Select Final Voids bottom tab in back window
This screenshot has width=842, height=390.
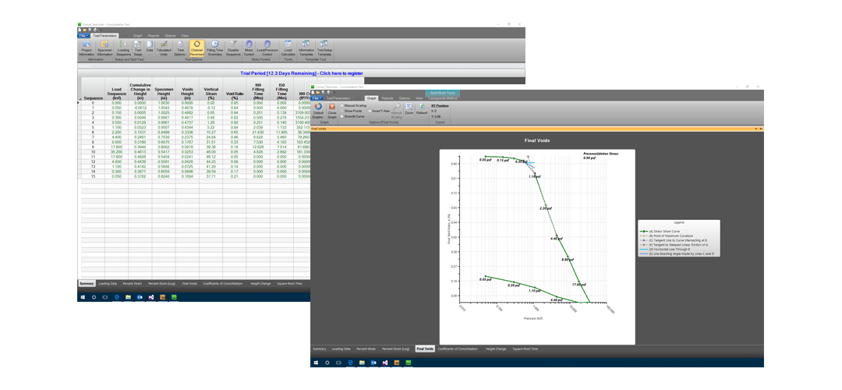190,283
